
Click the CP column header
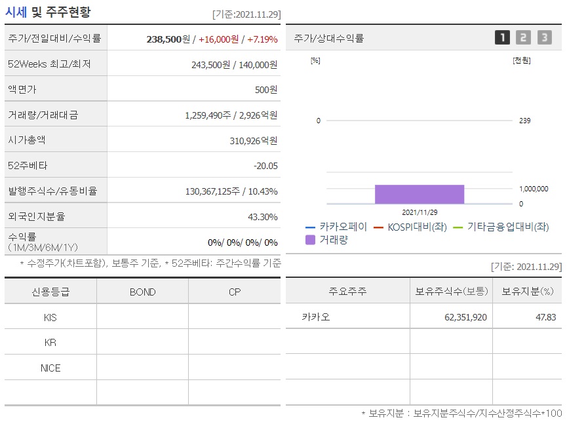(235, 292)
